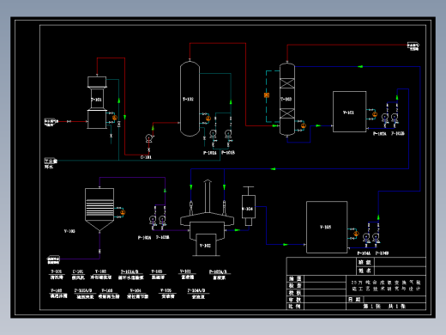Select the P-104A label under the pump
Screen dimensions: 446x335
364,253
